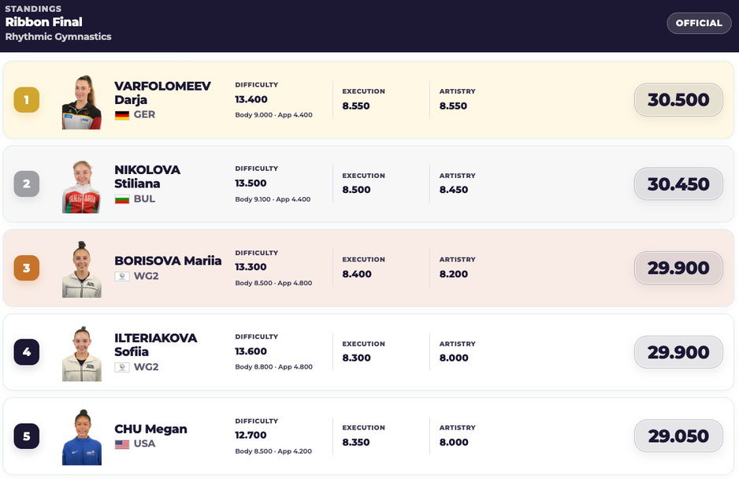
Task: Click the gold rank 1 badge
Action: (27, 100)
